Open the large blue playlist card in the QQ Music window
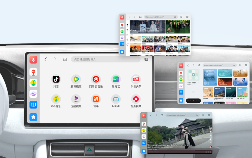Screen dimensions: 252x158 tap(210, 77)
